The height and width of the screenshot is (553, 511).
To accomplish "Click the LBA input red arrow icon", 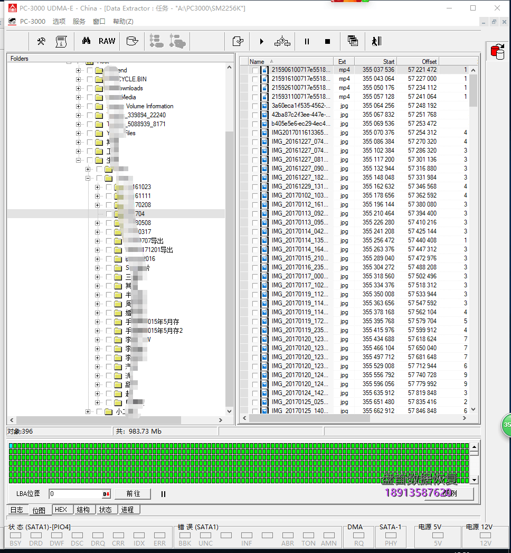I will click(106, 494).
